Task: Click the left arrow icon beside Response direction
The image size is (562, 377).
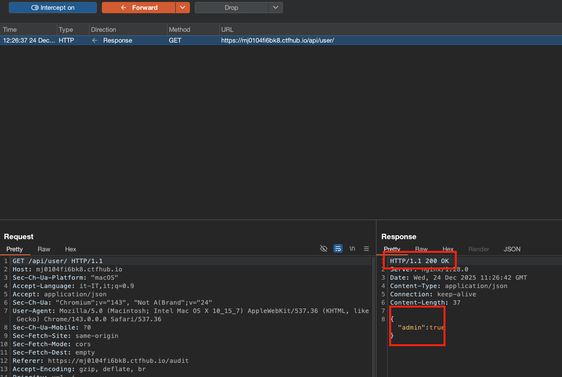Action: pos(95,41)
